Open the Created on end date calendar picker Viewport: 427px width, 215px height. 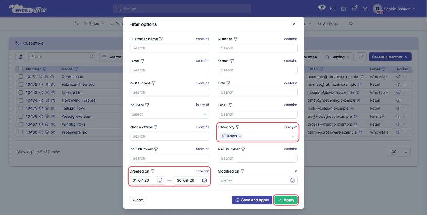coord(204,180)
